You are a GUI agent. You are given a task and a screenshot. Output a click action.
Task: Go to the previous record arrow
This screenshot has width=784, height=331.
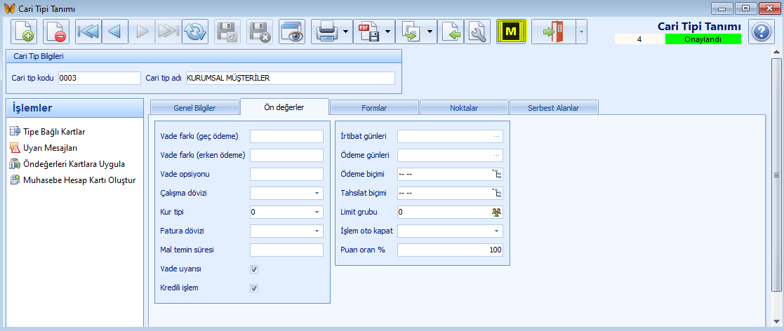click(115, 32)
